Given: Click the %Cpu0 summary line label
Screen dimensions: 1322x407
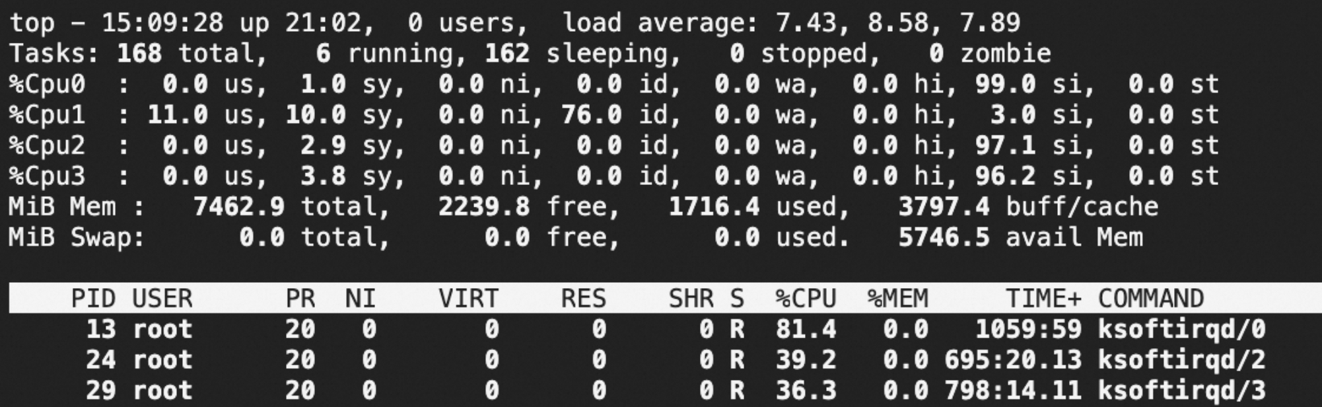Looking at the screenshot, I should click(x=46, y=85).
